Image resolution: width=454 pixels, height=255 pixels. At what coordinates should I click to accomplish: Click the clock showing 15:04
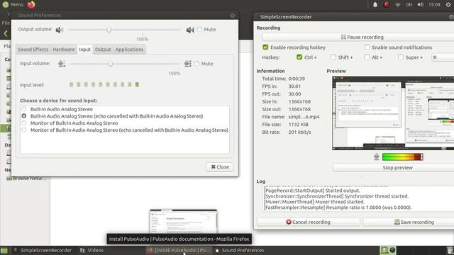coord(434,5)
